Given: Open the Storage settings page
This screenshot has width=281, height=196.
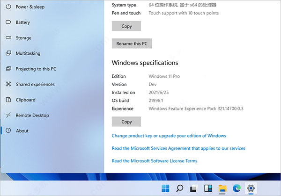Looking at the screenshot, I should coord(23,38).
